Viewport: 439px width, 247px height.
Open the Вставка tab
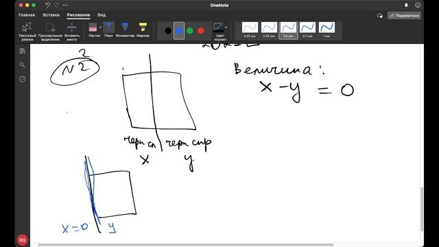51,15
